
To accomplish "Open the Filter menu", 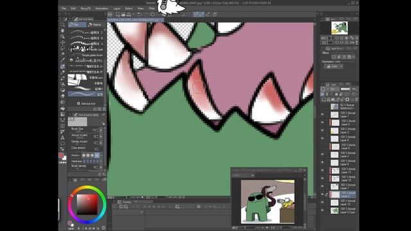I will tap(152, 8).
